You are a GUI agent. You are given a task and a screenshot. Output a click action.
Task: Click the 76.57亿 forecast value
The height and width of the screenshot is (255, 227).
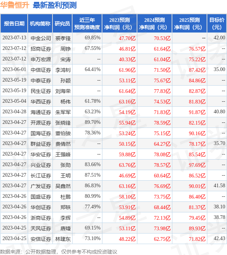point(197,49)
